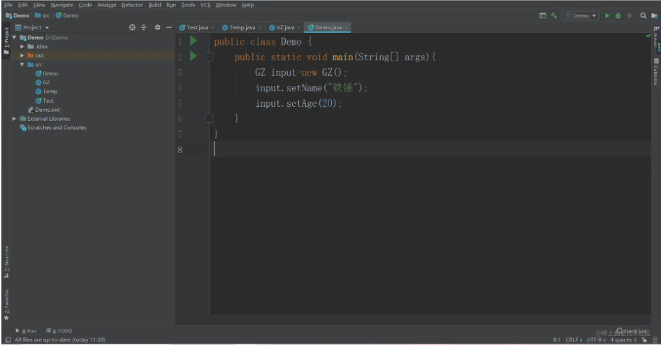This screenshot has height=345, width=661.
Task: Toggle the read-only lock icon in status bar
Action: coord(644,339)
